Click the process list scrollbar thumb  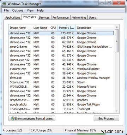pos(117,41)
